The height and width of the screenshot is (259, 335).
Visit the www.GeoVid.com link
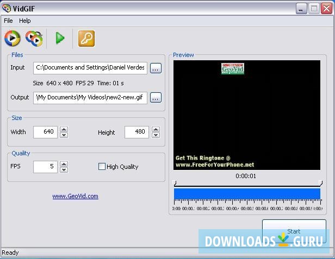76,196
